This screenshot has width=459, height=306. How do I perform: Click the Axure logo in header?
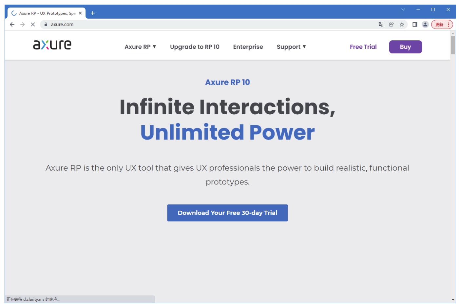[52, 45]
